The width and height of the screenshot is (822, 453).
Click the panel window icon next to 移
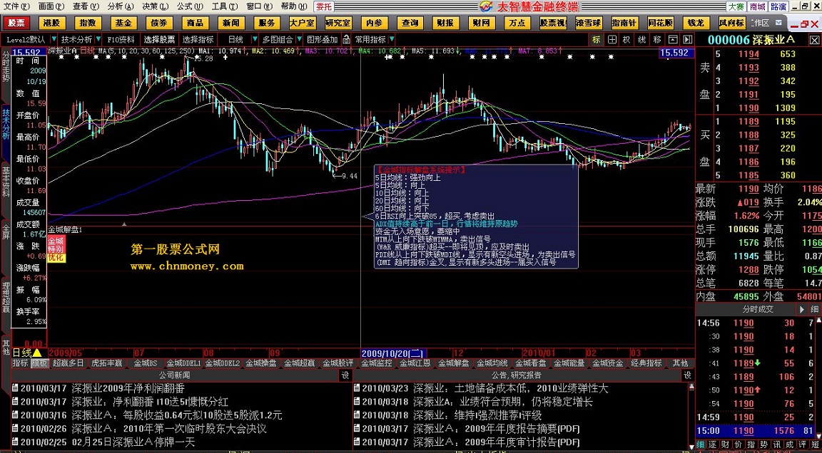click(x=673, y=39)
